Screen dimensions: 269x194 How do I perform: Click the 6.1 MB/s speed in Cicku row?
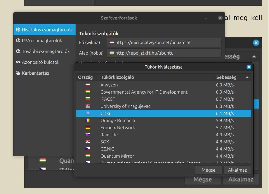click(225, 113)
